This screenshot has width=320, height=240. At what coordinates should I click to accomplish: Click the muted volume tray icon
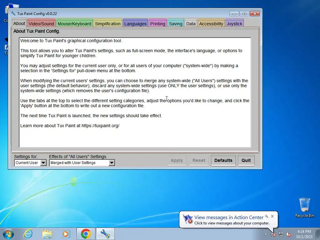(288, 234)
